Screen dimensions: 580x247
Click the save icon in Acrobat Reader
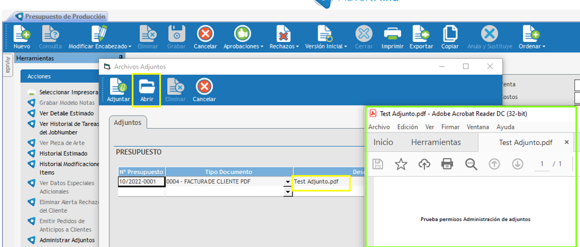click(x=377, y=164)
